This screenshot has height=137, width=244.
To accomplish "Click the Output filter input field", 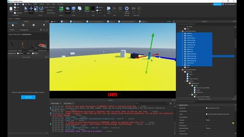I will click(151, 103).
